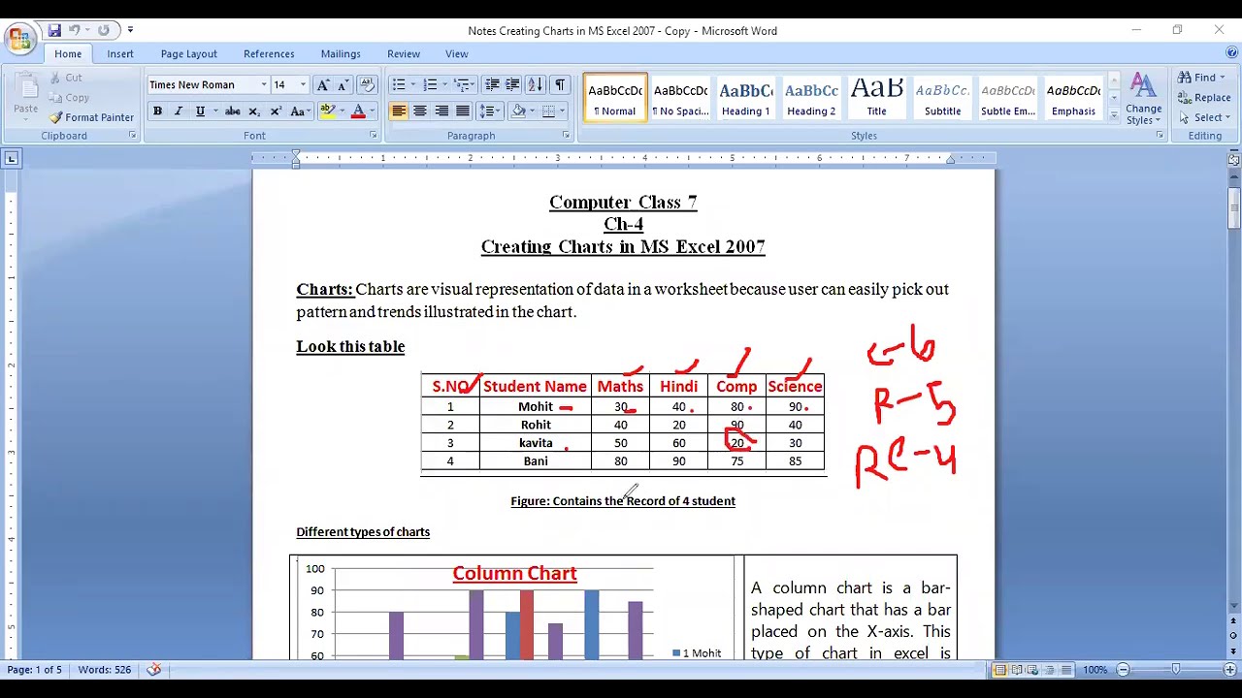The width and height of the screenshot is (1242, 698).
Task: Toggle Italic formatting
Action: (x=179, y=111)
